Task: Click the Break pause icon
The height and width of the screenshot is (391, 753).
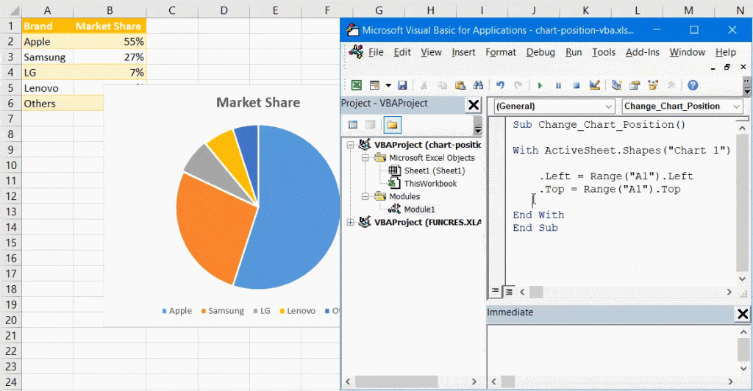Action: coord(558,85)
